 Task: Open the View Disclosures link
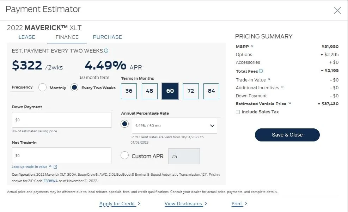(x=183, y=204)
